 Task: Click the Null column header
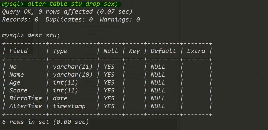pos(111,51)
